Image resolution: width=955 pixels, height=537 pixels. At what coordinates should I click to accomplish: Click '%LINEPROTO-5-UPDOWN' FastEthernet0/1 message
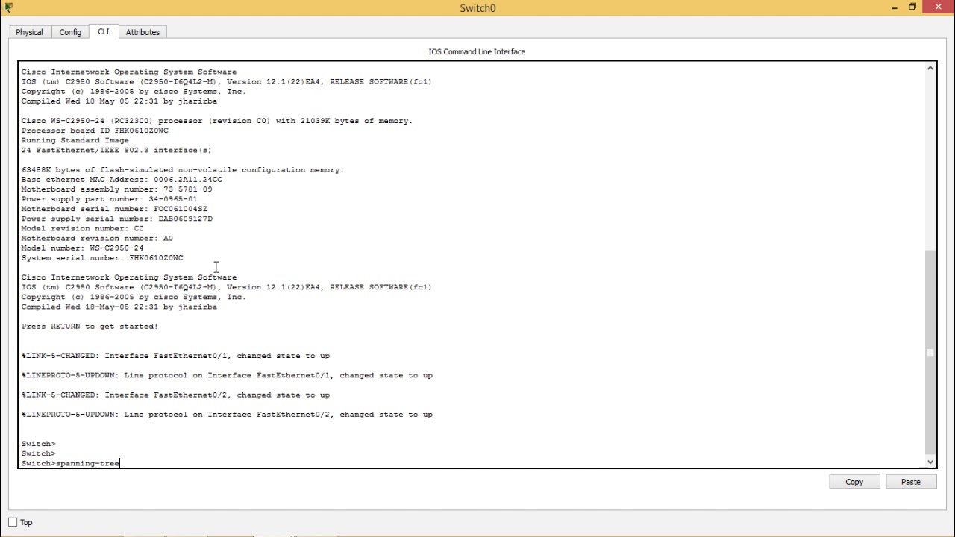[227, 375]
